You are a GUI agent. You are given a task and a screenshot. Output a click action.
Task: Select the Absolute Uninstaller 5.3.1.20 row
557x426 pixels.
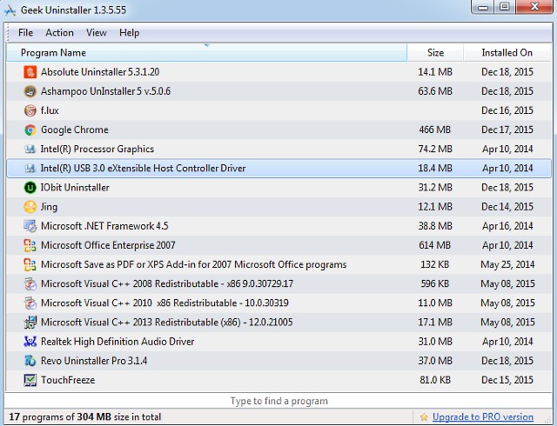pyautogui.click(x=278, y=72)
